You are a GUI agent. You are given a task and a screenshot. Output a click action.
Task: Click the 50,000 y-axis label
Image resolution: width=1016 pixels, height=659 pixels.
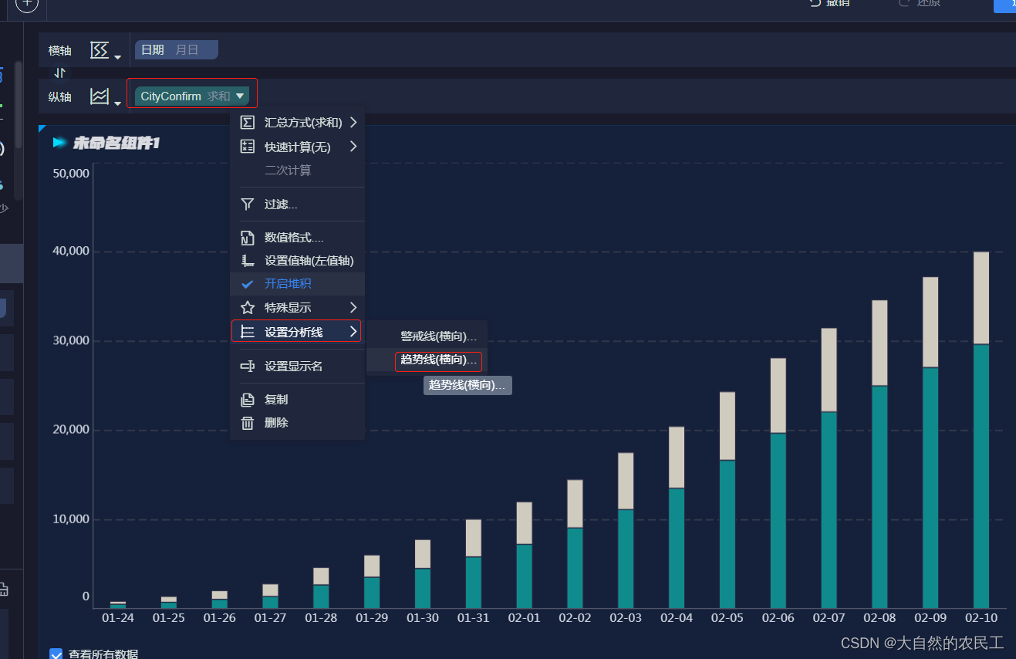[x=71, y=174]
